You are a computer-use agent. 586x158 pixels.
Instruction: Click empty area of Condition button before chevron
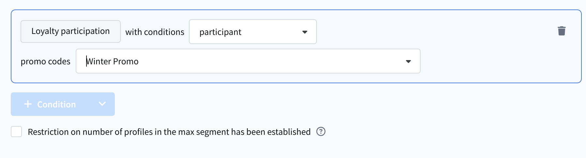pyautogui.click(x=86, y=104)
